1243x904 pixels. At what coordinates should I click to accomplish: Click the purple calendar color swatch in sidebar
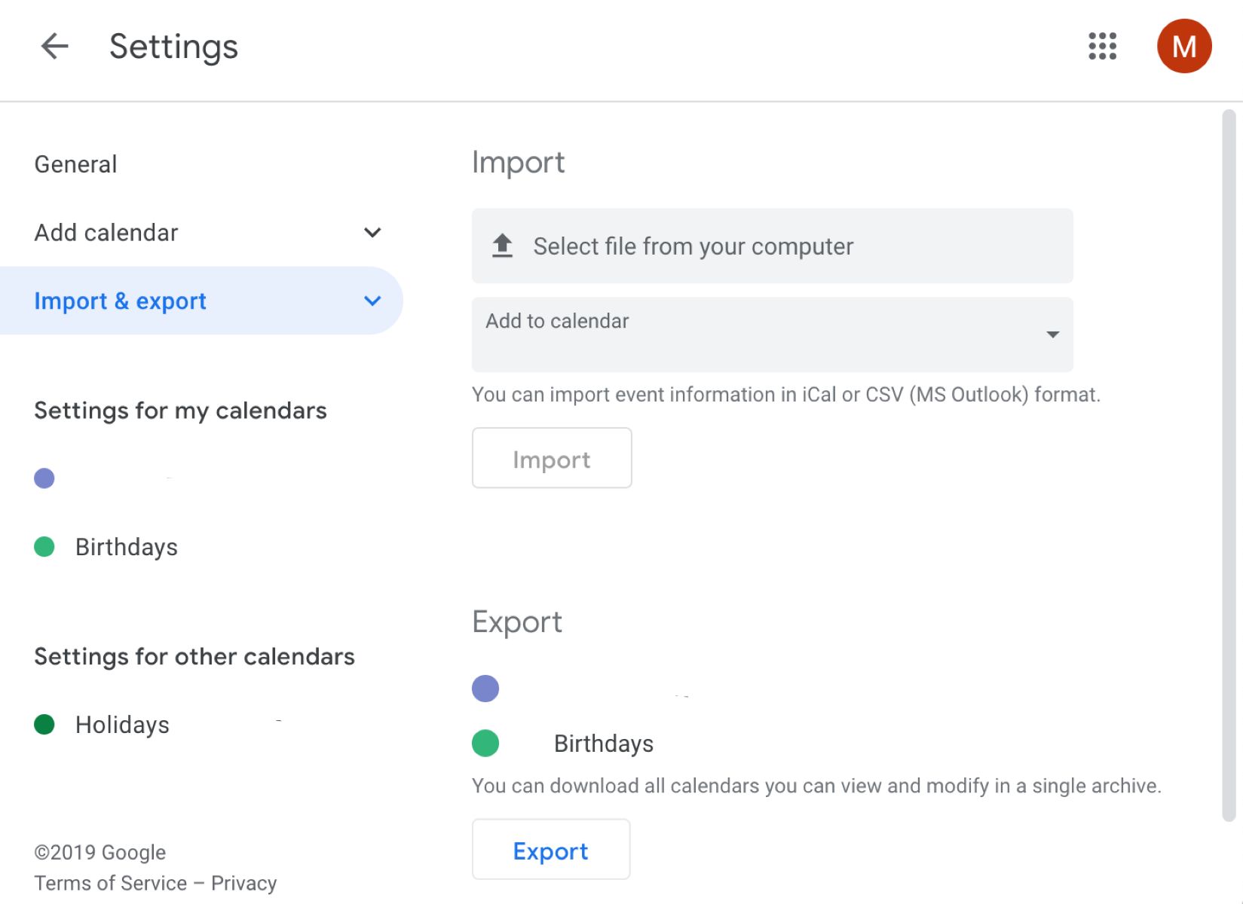[x=44, y=478]
